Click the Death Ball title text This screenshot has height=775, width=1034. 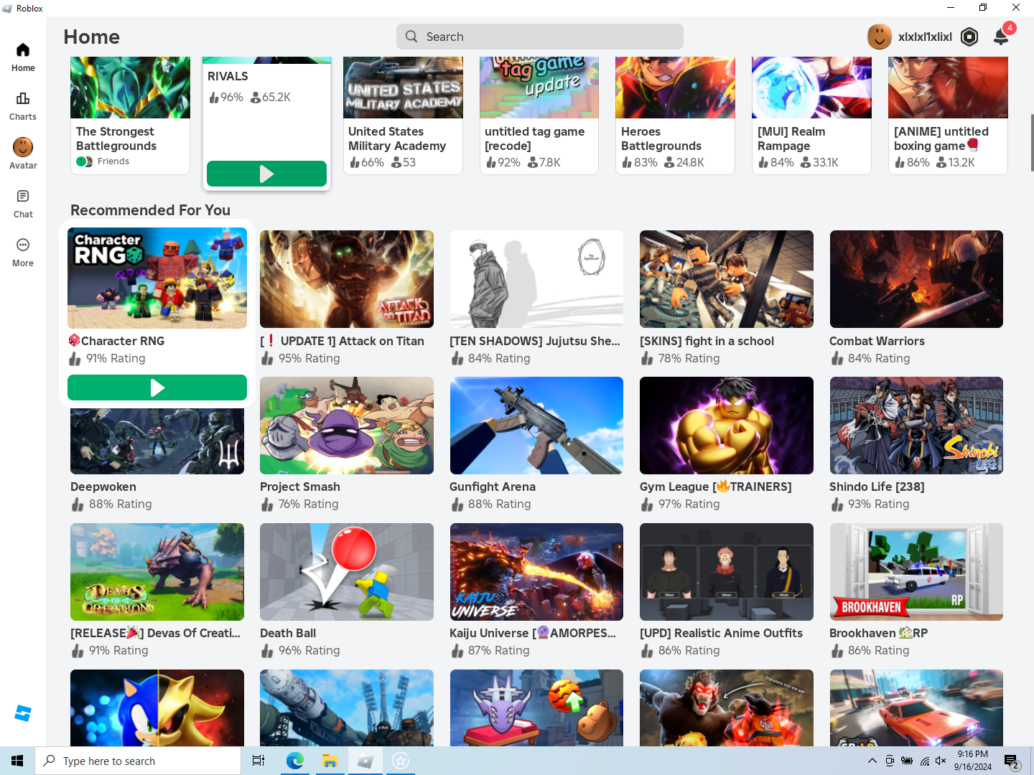(x=288, y=633)
